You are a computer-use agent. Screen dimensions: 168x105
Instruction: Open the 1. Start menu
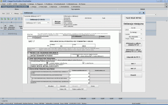3,4
